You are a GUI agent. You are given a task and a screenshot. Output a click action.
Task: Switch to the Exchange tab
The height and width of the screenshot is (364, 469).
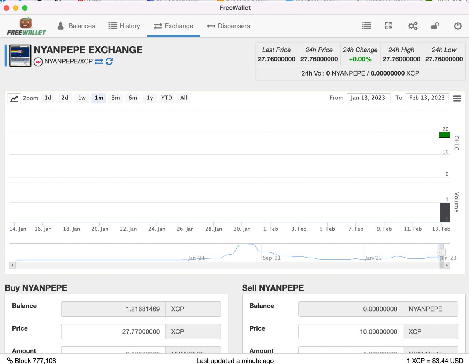coord(173,26)
